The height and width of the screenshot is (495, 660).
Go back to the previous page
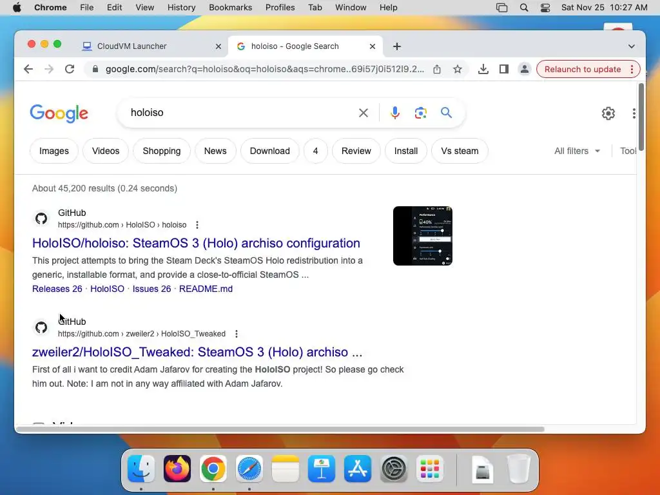(28, 69)
